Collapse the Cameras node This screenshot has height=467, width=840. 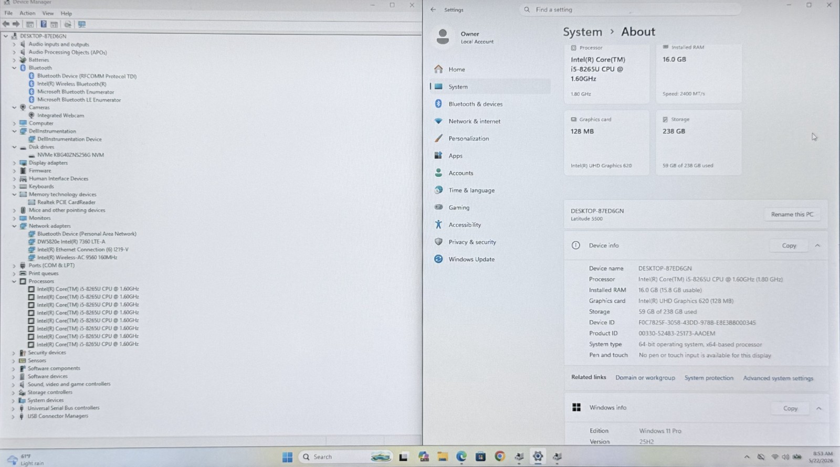pyautogui.click(x=14, y=108)
